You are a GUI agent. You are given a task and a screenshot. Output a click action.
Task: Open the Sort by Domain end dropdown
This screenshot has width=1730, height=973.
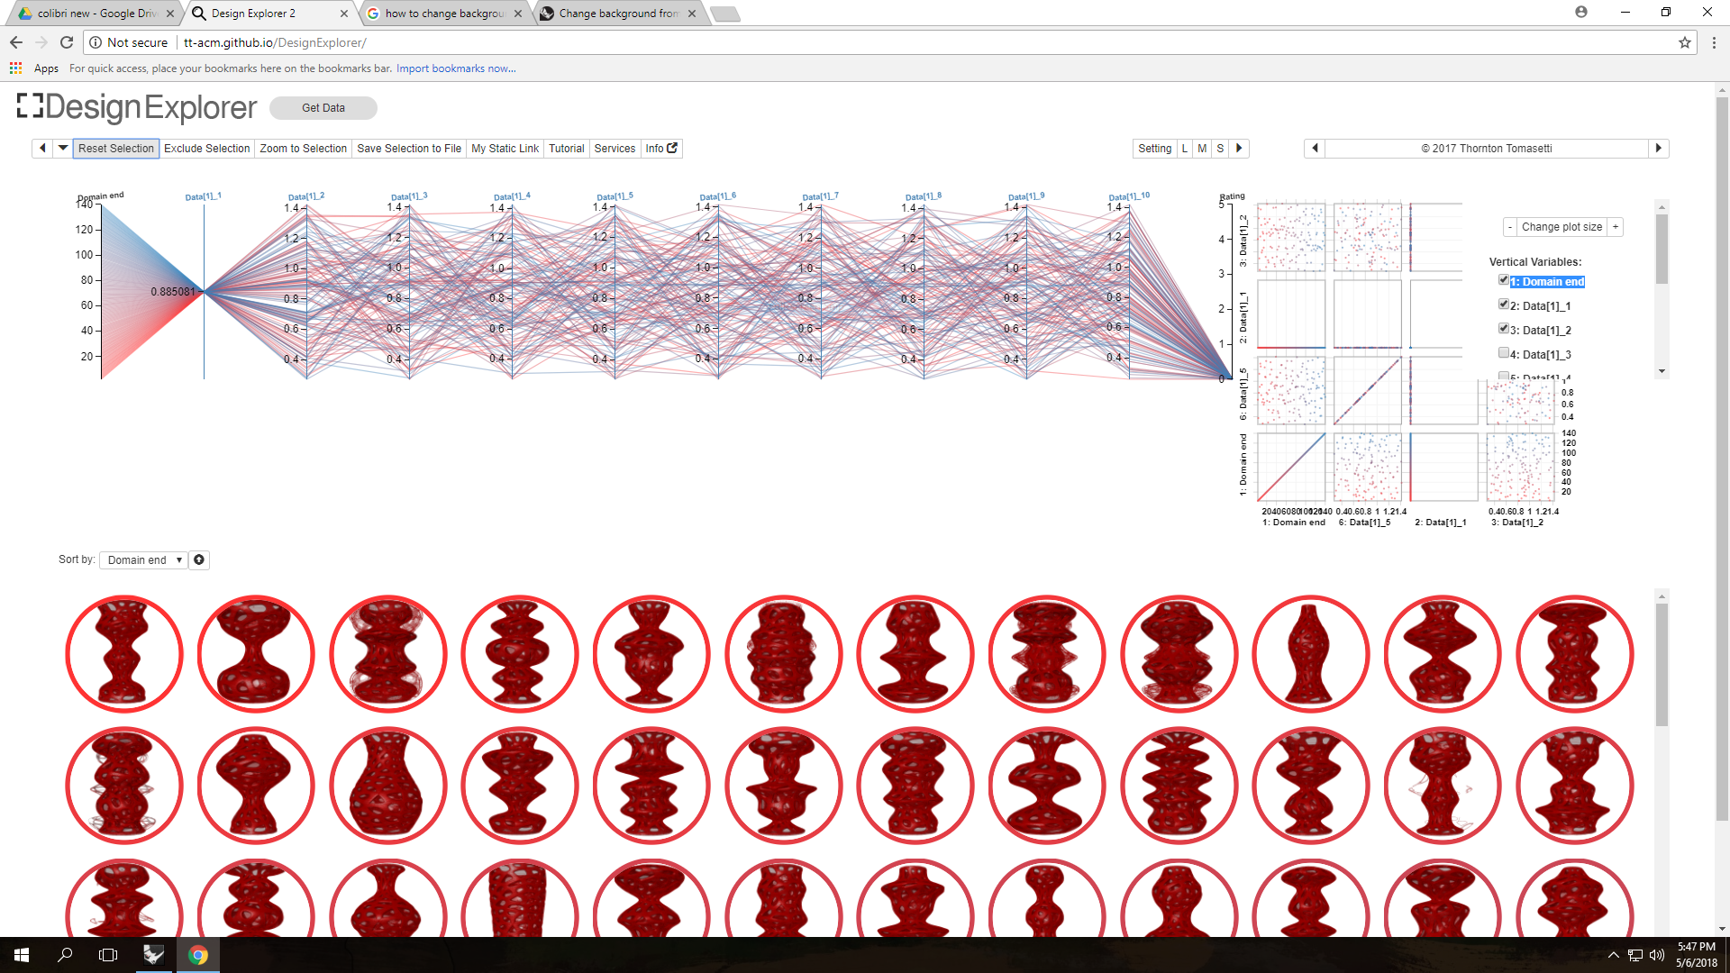[x=143, y=559]
